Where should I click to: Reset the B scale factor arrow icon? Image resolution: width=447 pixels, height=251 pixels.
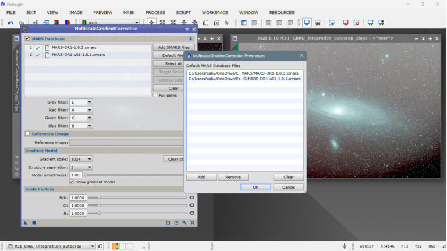[x=191, y=213]
